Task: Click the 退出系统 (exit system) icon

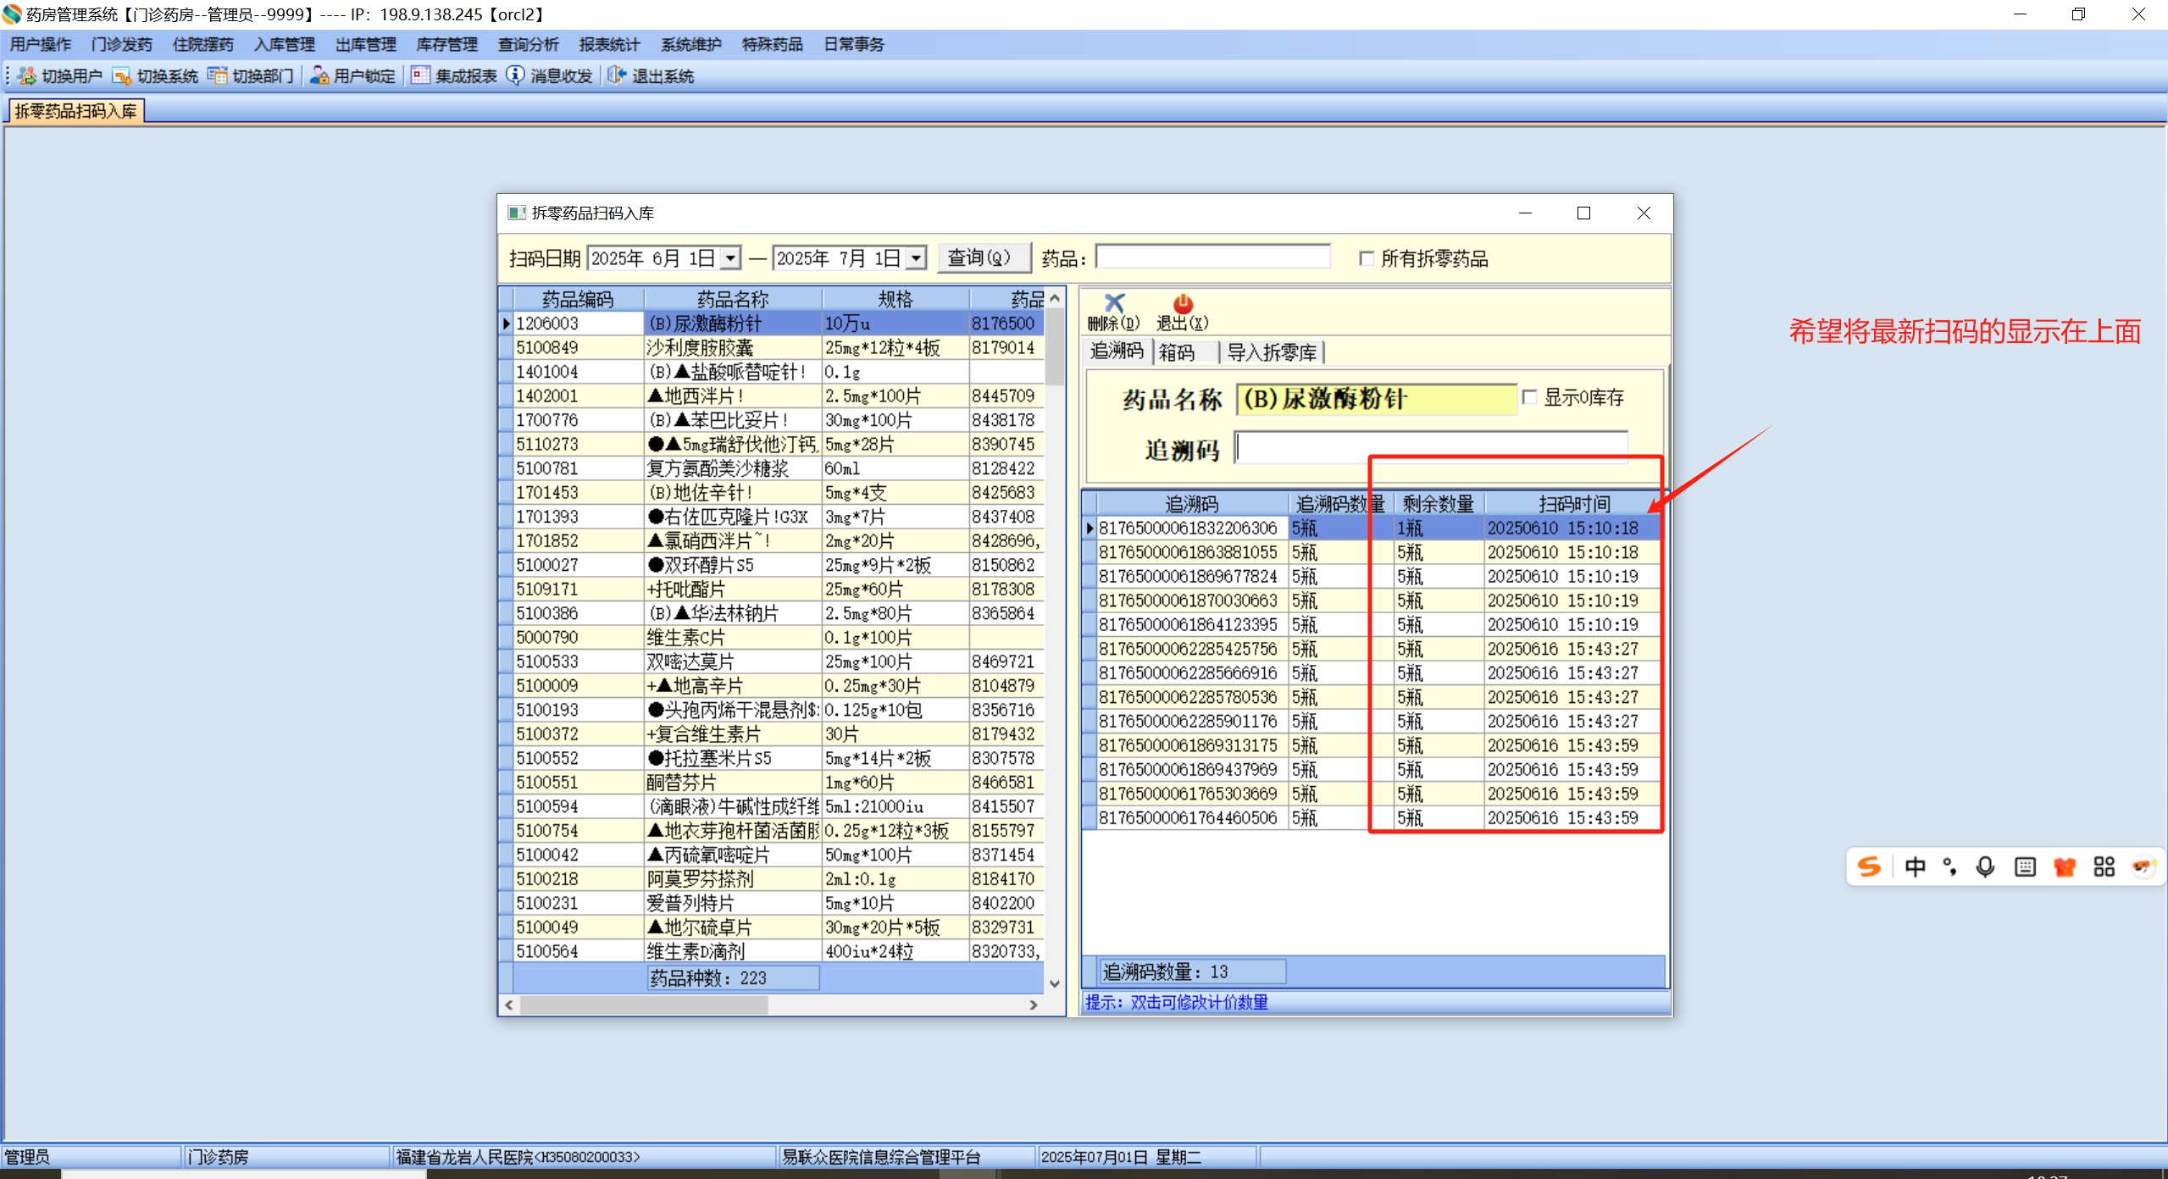Action: point(617,76)
